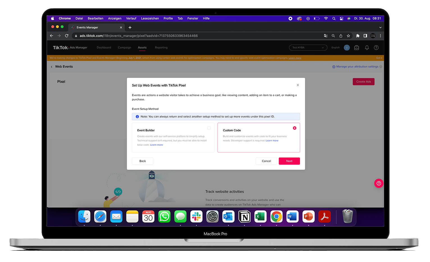The width and height of the screenshot is (430, 262).
Task: Reload the page
Action: pyautogui.click(x=67, y=36)
